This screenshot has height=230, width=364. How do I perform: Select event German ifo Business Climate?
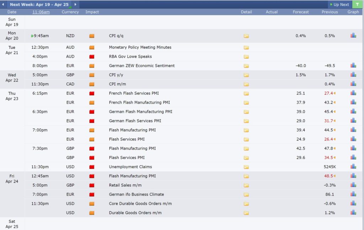[x=136, y=194]
